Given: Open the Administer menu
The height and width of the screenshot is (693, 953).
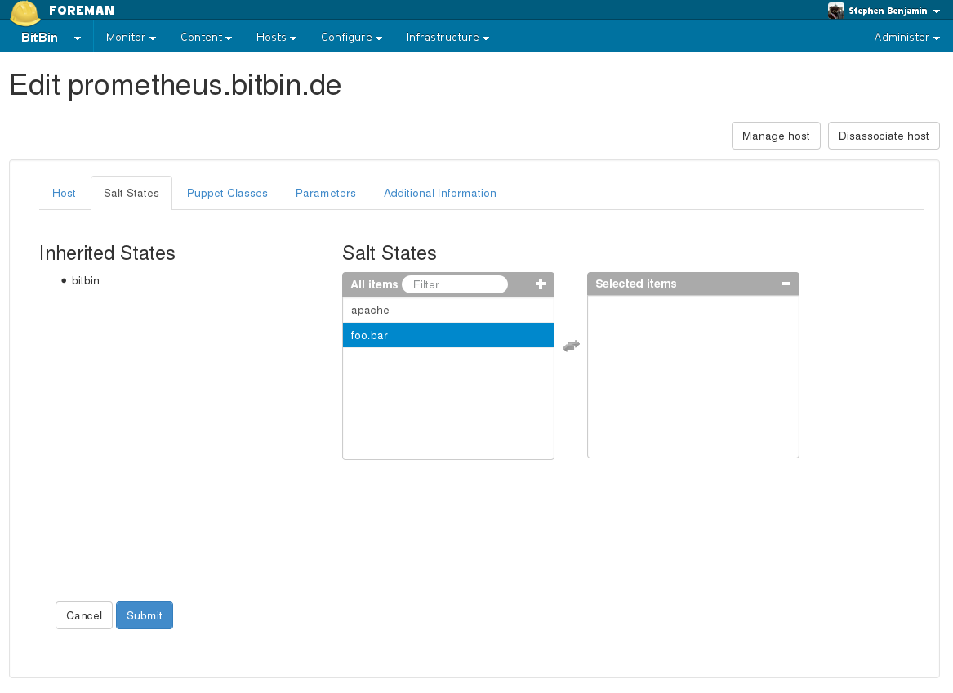Looking at the screenshot, I should coord(906,37).
